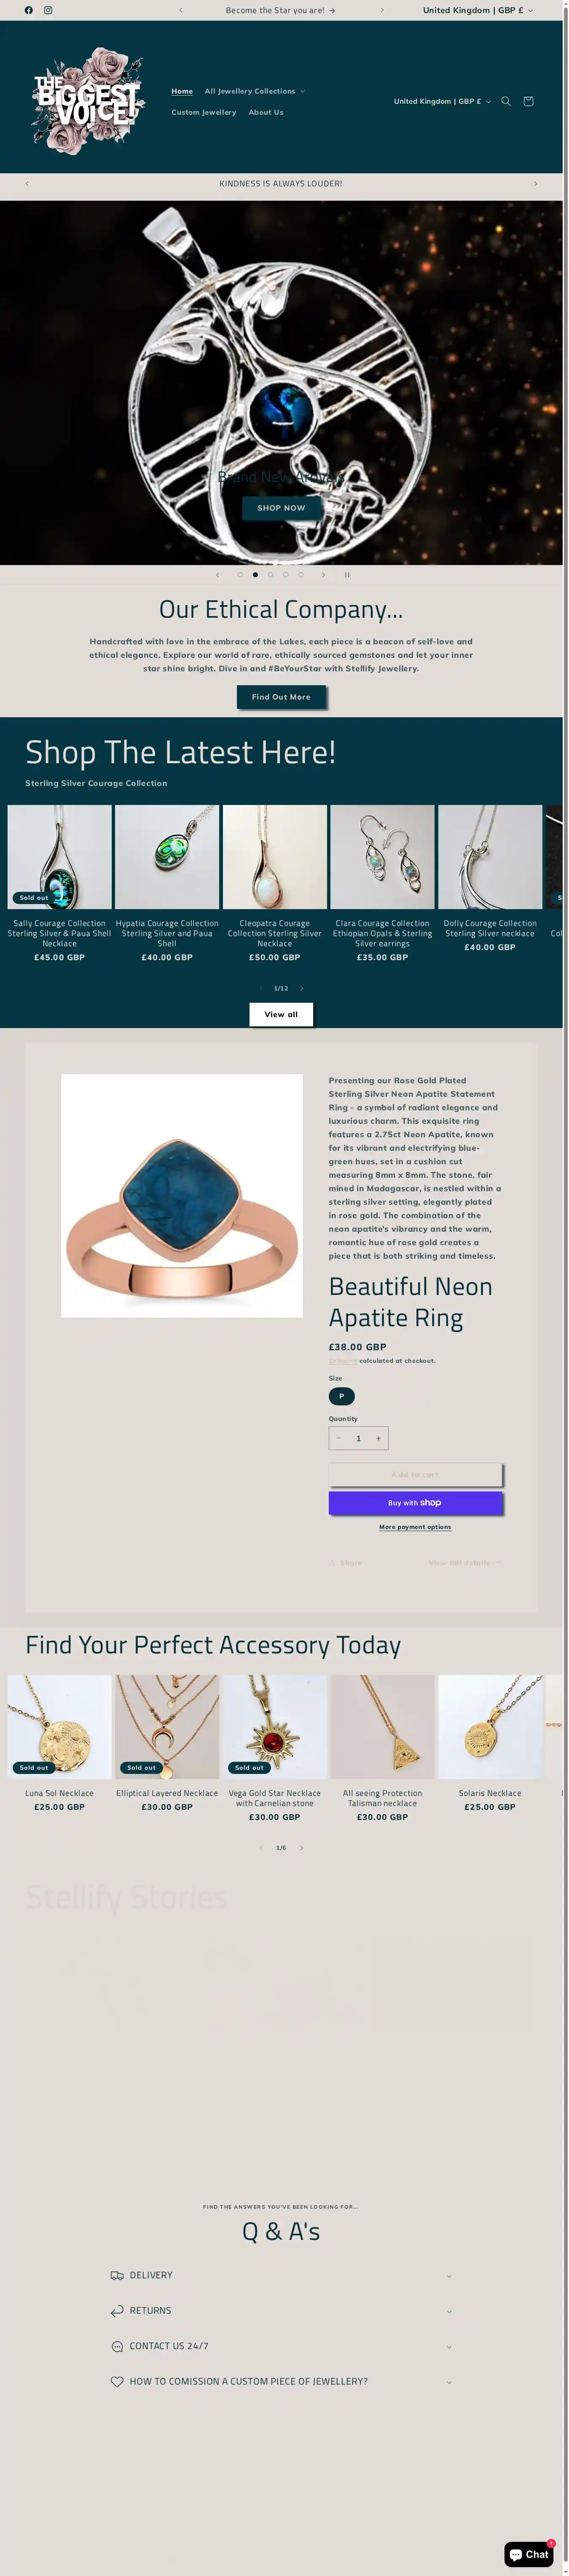
Task: Expand the DELIVERY question
Action: click(281, 2275)
